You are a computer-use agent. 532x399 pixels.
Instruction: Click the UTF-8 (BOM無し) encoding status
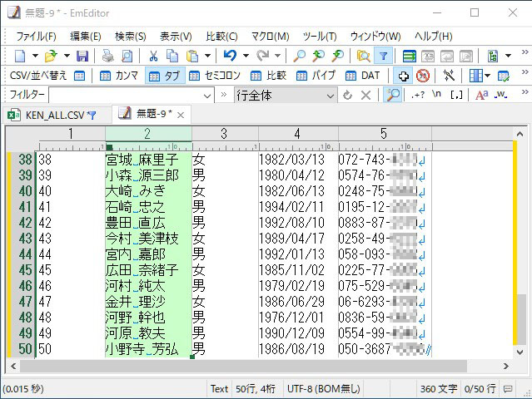tap(323, 388)
